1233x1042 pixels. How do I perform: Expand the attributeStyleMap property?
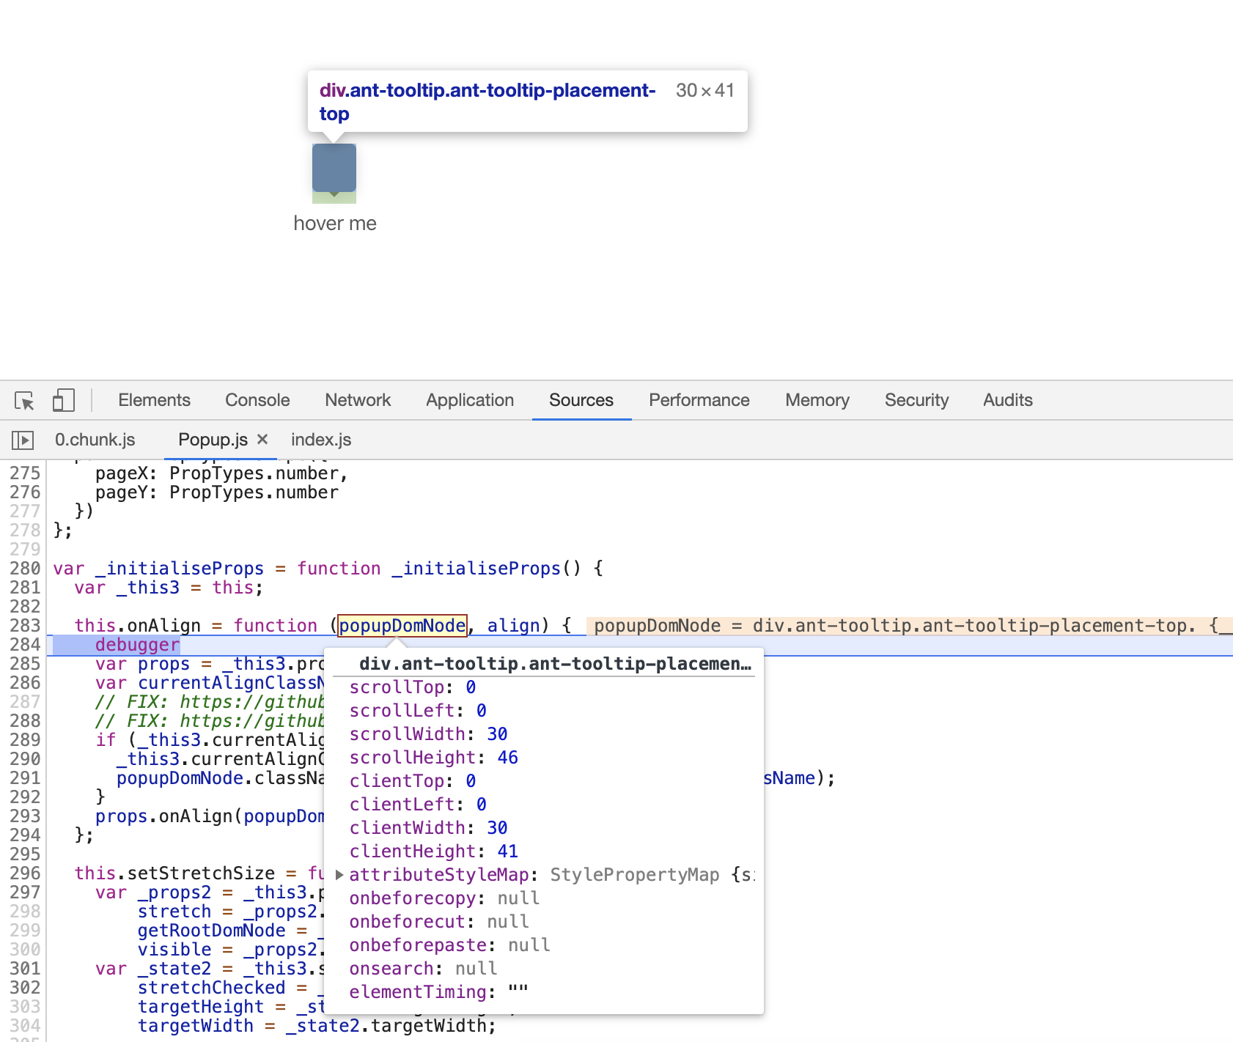[339, 874]
